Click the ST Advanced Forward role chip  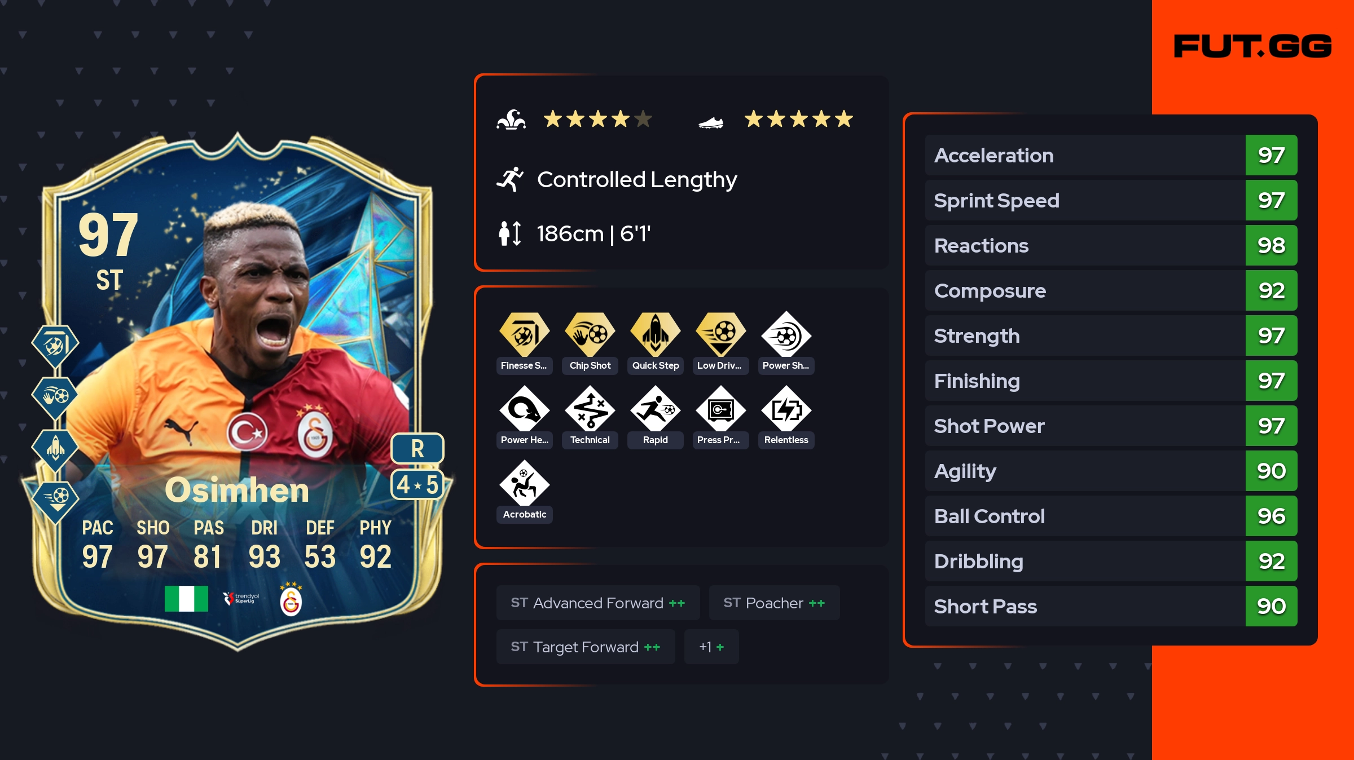(598, 603)
